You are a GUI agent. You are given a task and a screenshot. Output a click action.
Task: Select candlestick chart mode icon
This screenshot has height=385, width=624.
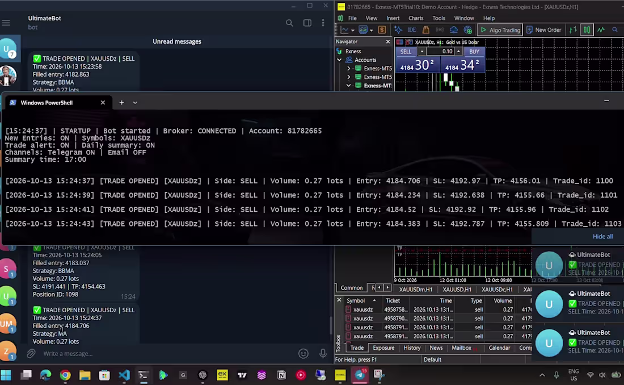pyautogui.click(x=587, y=30)
